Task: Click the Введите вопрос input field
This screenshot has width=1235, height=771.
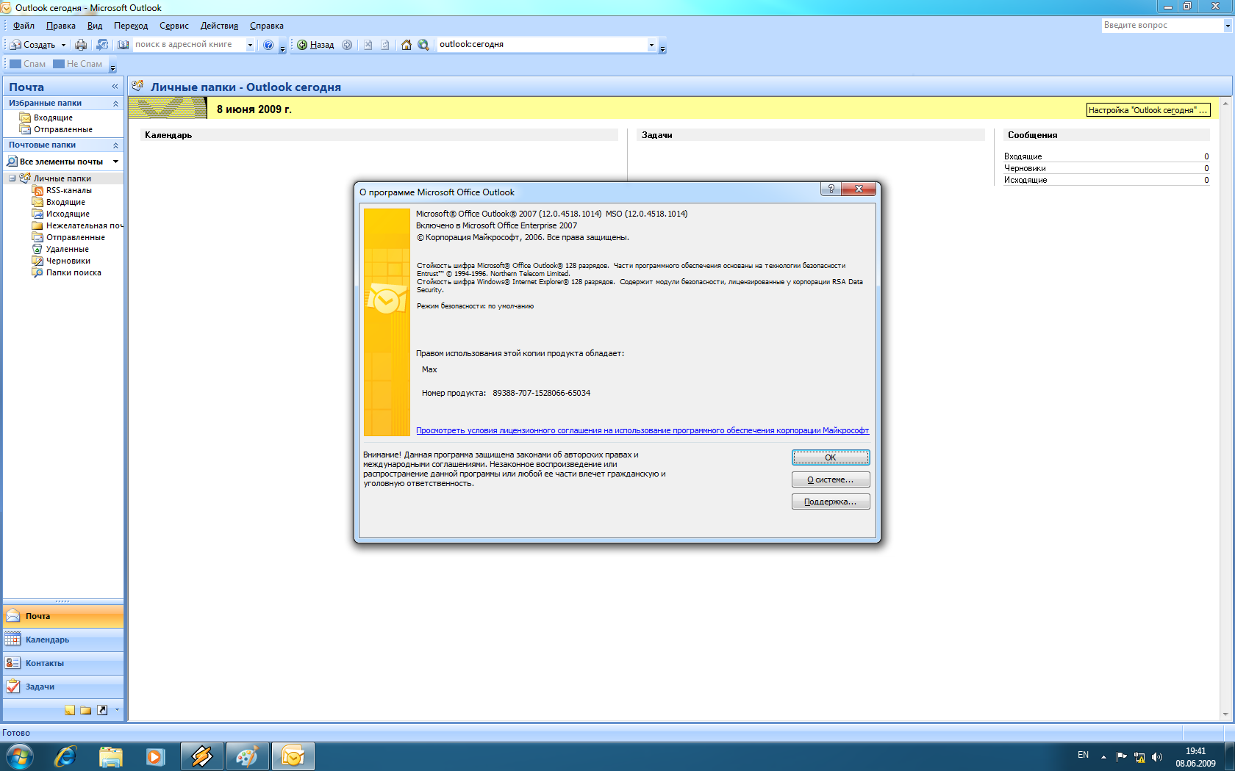Action: pos(1161,26)
